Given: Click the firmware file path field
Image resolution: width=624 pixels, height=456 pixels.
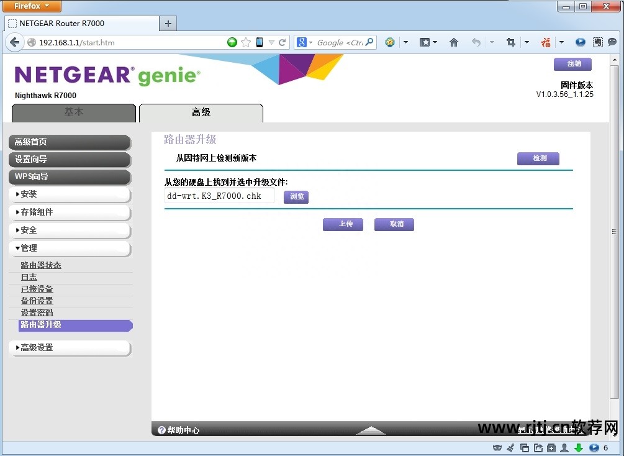Looking at the screenshot, I should tap(219, 196).
